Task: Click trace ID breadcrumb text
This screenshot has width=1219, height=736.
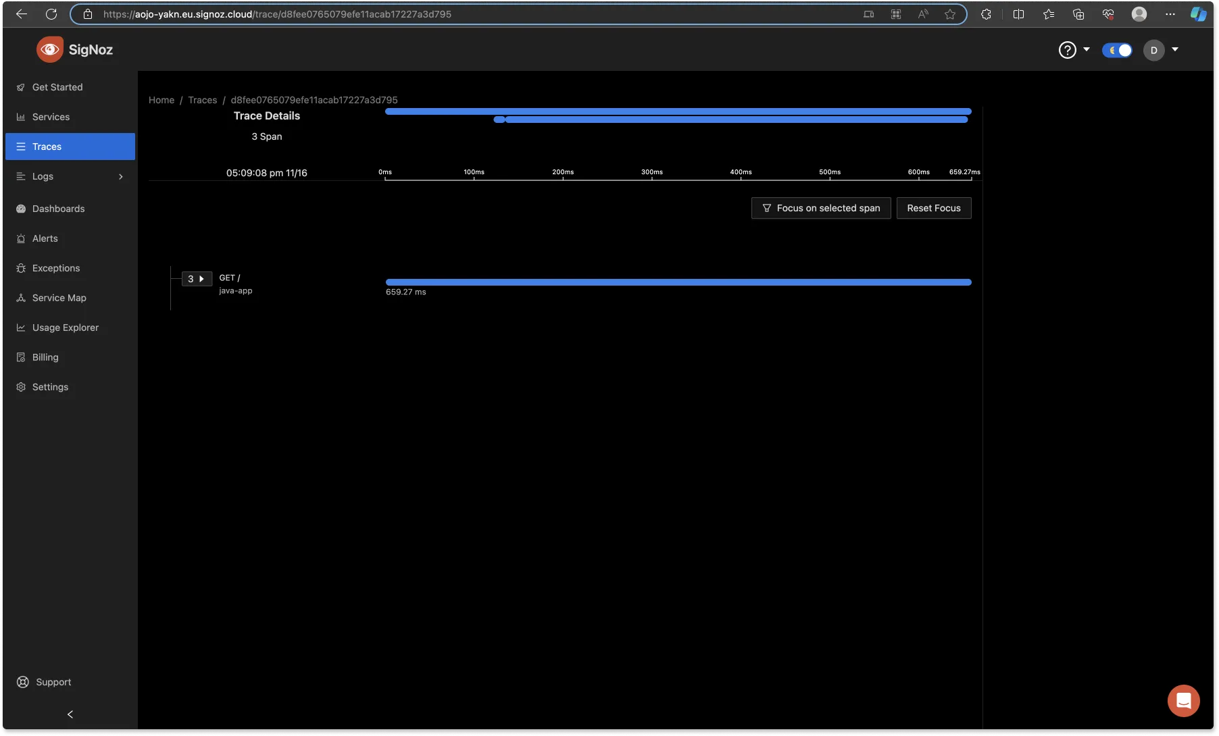Action: 314,100
